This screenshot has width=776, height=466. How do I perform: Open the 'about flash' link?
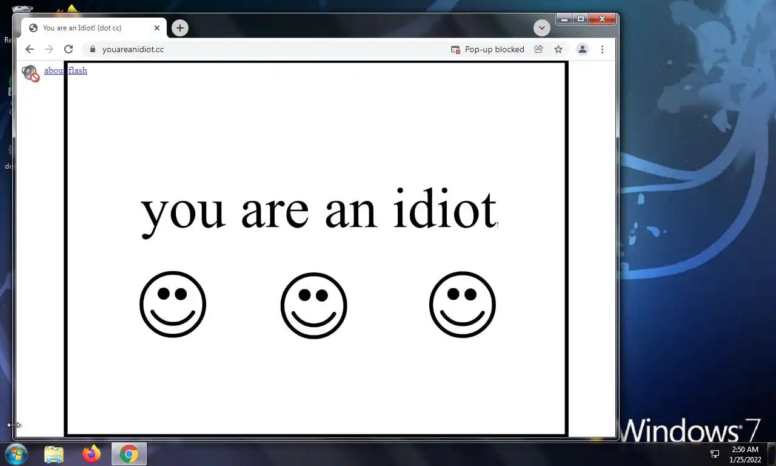tap(65, 70)
